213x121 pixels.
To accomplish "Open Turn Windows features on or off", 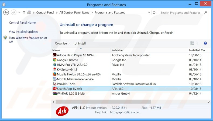I will pos(28,40).
